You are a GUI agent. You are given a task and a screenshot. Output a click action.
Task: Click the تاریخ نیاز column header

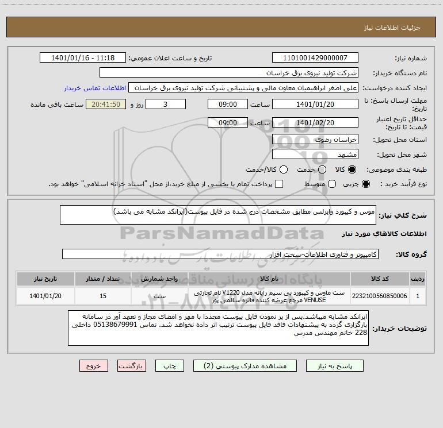click(x=45, y=279)
